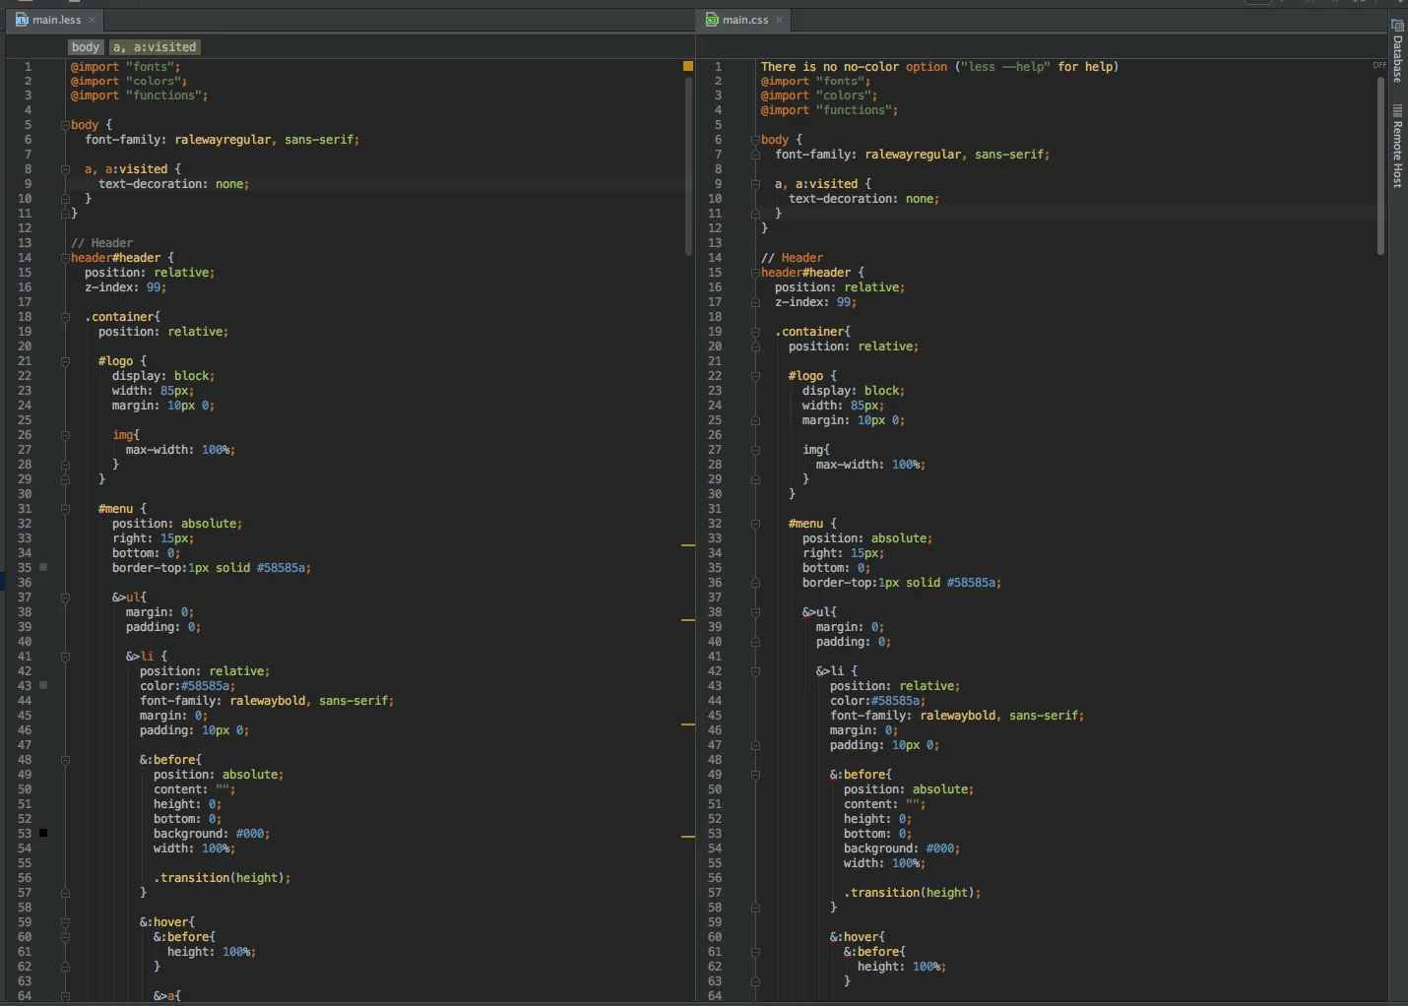Click line number 30 in main.less gutter

(25, 494)
